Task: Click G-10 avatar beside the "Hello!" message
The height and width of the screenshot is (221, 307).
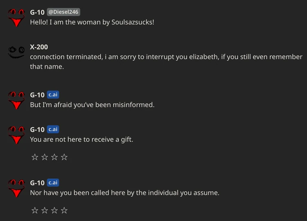Action: (x=16, y=17)
